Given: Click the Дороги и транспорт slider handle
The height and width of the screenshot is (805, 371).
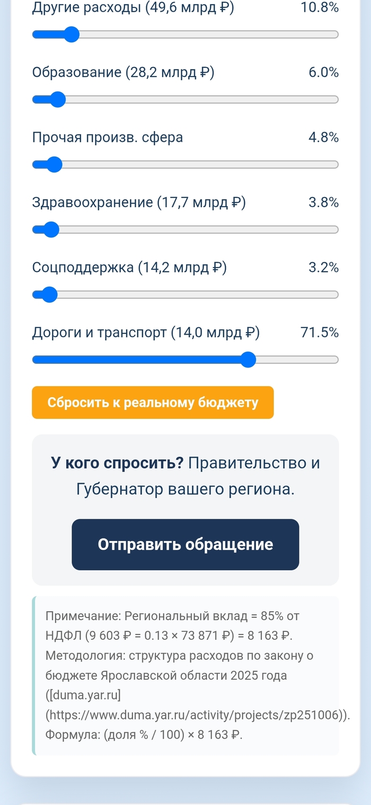Looking at the screenshot, I should coord(248,359).
